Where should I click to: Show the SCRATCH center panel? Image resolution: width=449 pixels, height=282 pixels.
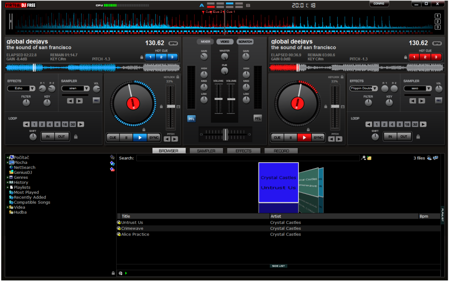246,42
